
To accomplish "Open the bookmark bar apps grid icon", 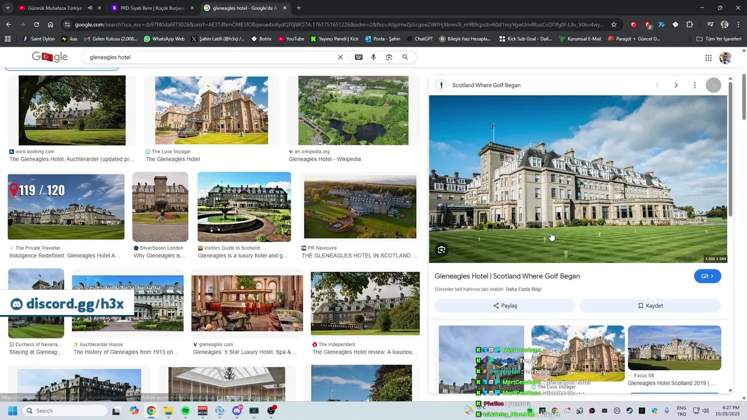I will (x=8, y=39).
